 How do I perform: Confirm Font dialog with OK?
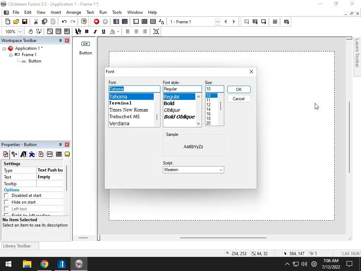coord(239,89)
